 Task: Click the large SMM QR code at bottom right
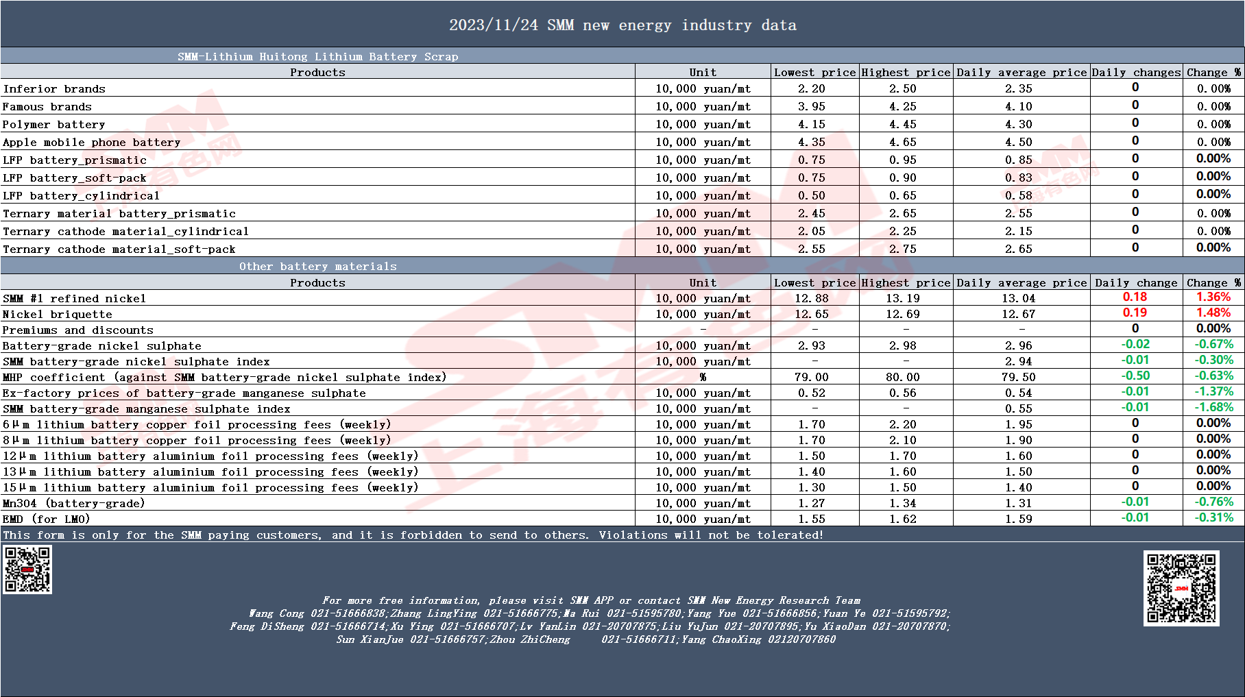point(1181,588)
